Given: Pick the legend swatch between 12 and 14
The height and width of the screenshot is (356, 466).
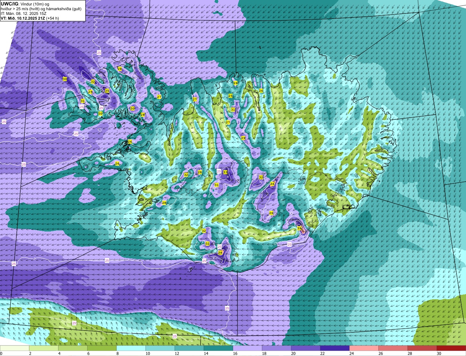Looking at the screenshot, I should click(189, 348).
